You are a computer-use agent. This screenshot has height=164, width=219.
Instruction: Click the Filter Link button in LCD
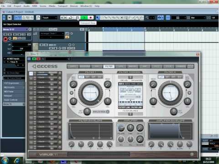[x=136, y=108]
